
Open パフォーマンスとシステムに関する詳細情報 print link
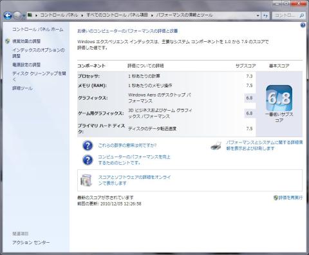click(x=265, y=146)
